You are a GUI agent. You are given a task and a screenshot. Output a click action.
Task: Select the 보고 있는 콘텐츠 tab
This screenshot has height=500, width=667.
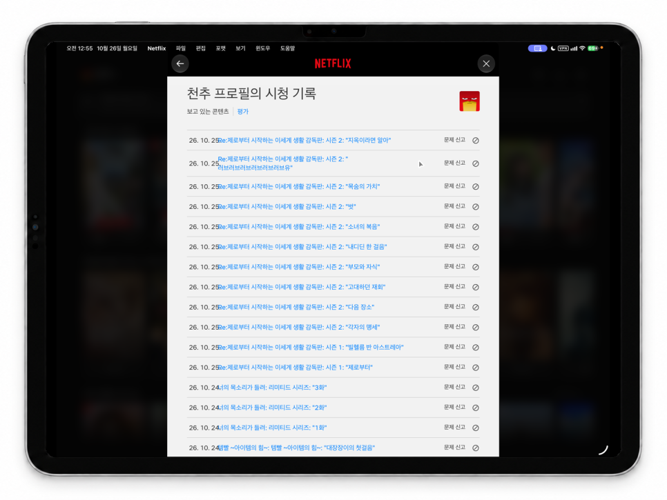208,111
